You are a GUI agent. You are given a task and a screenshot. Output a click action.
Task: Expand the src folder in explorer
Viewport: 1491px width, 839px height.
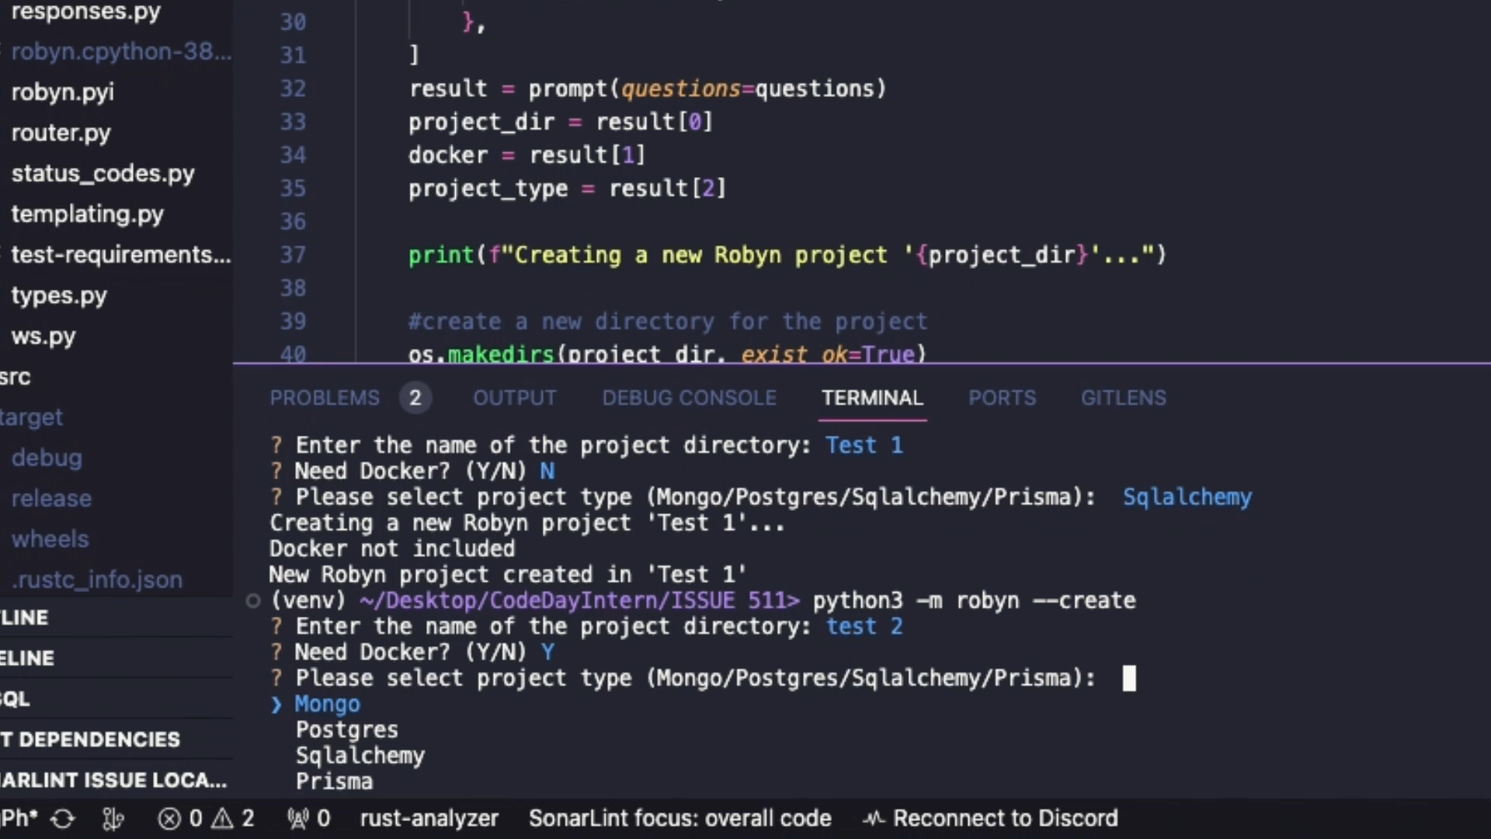point(16,377)
